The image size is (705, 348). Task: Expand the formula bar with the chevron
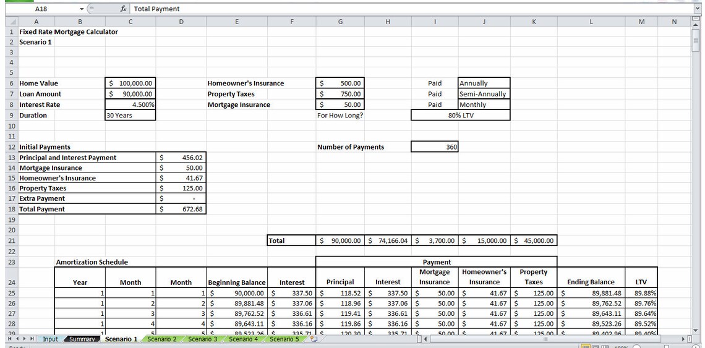tap(698, 9)
